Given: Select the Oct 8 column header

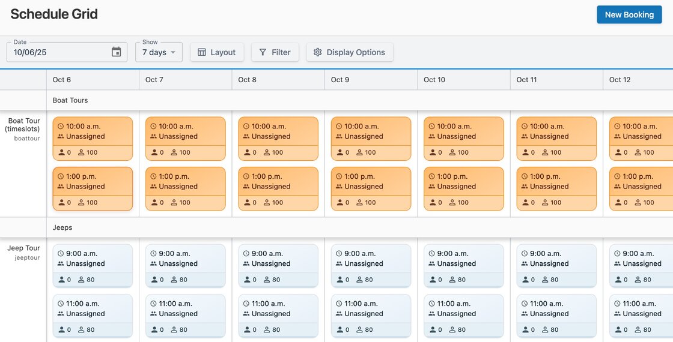Looking at the screenshot, I should [247, 80].
